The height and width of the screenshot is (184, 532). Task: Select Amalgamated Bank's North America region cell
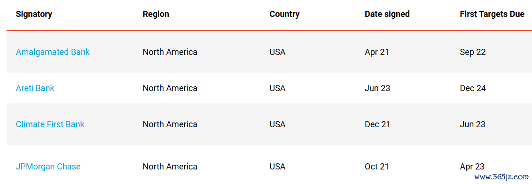pos(170,52)
